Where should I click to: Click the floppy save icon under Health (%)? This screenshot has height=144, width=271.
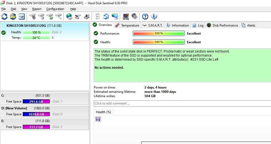98,119
